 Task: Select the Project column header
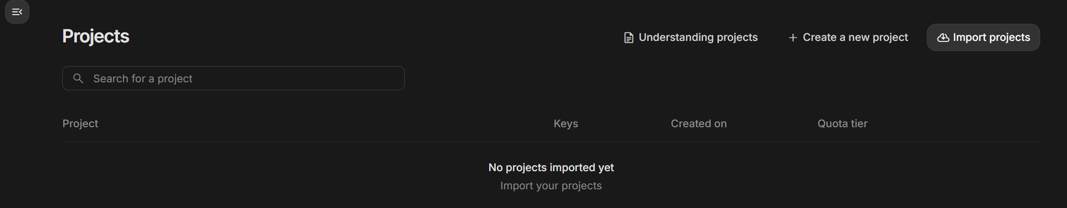click(x=80, y=124)
